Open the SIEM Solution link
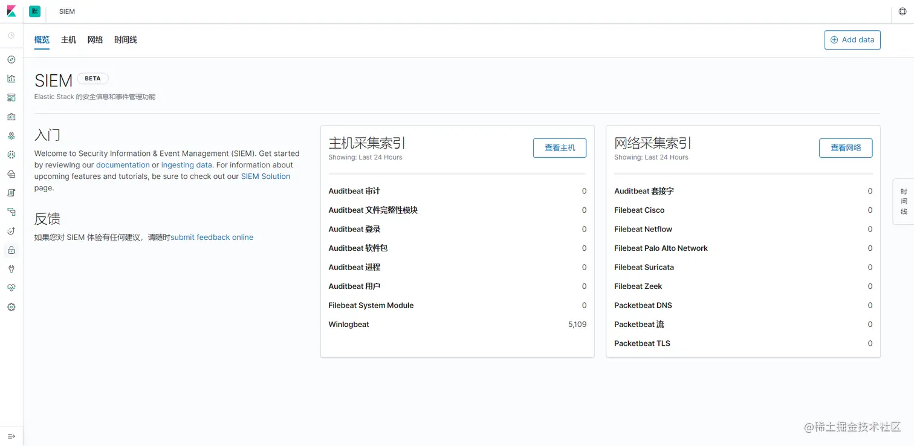 [266, 176]
